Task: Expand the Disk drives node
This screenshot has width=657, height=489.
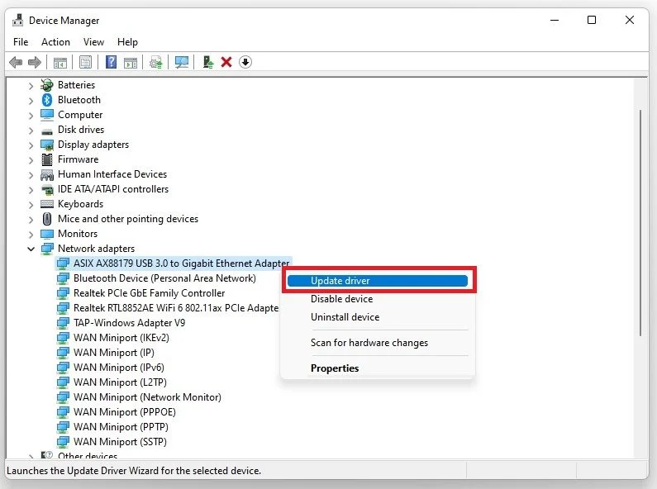Action: point(31,131)
